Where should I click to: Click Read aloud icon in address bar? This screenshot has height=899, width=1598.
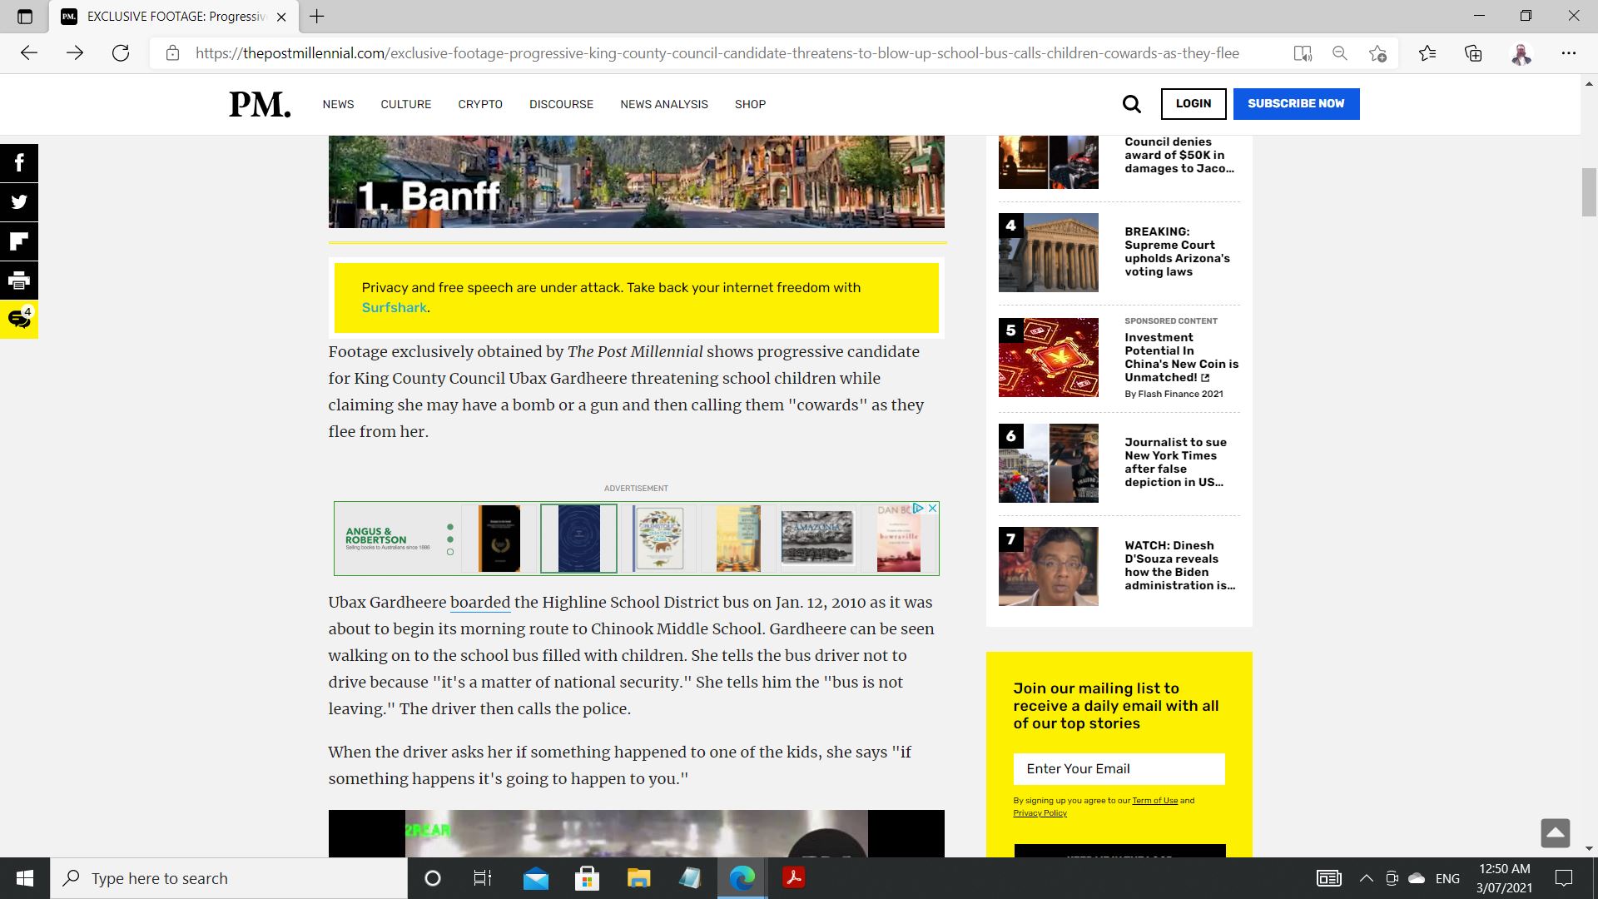click(1303, 53)
